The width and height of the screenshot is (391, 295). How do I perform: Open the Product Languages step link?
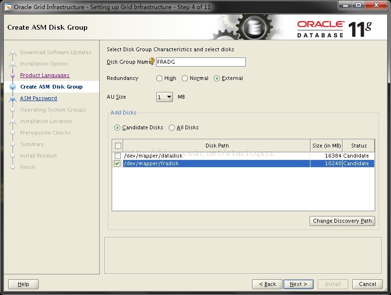[45, 75]
